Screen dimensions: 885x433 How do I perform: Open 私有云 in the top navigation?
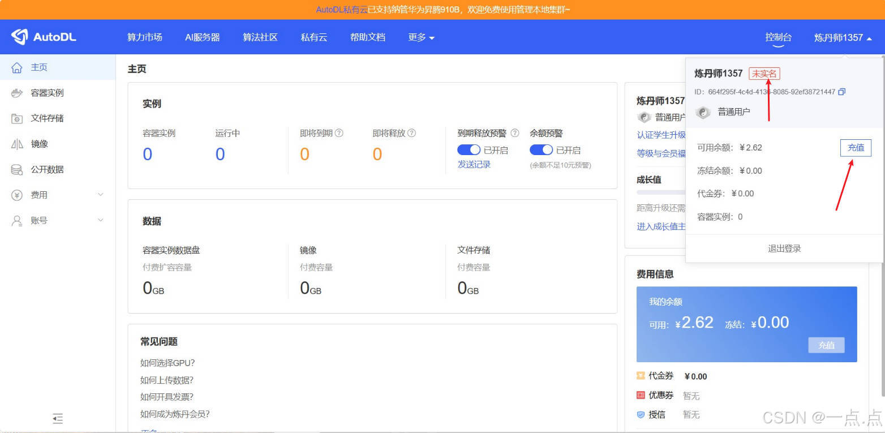314,37
